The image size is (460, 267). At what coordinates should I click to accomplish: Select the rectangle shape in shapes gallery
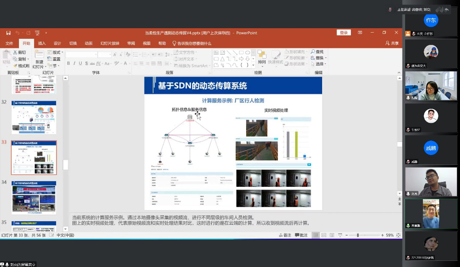coord(241,52)
